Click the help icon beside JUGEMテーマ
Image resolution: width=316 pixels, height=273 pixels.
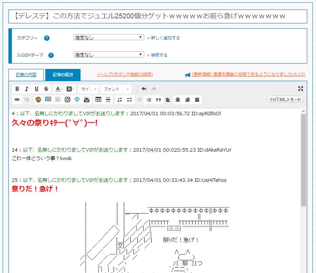(51, 55)
